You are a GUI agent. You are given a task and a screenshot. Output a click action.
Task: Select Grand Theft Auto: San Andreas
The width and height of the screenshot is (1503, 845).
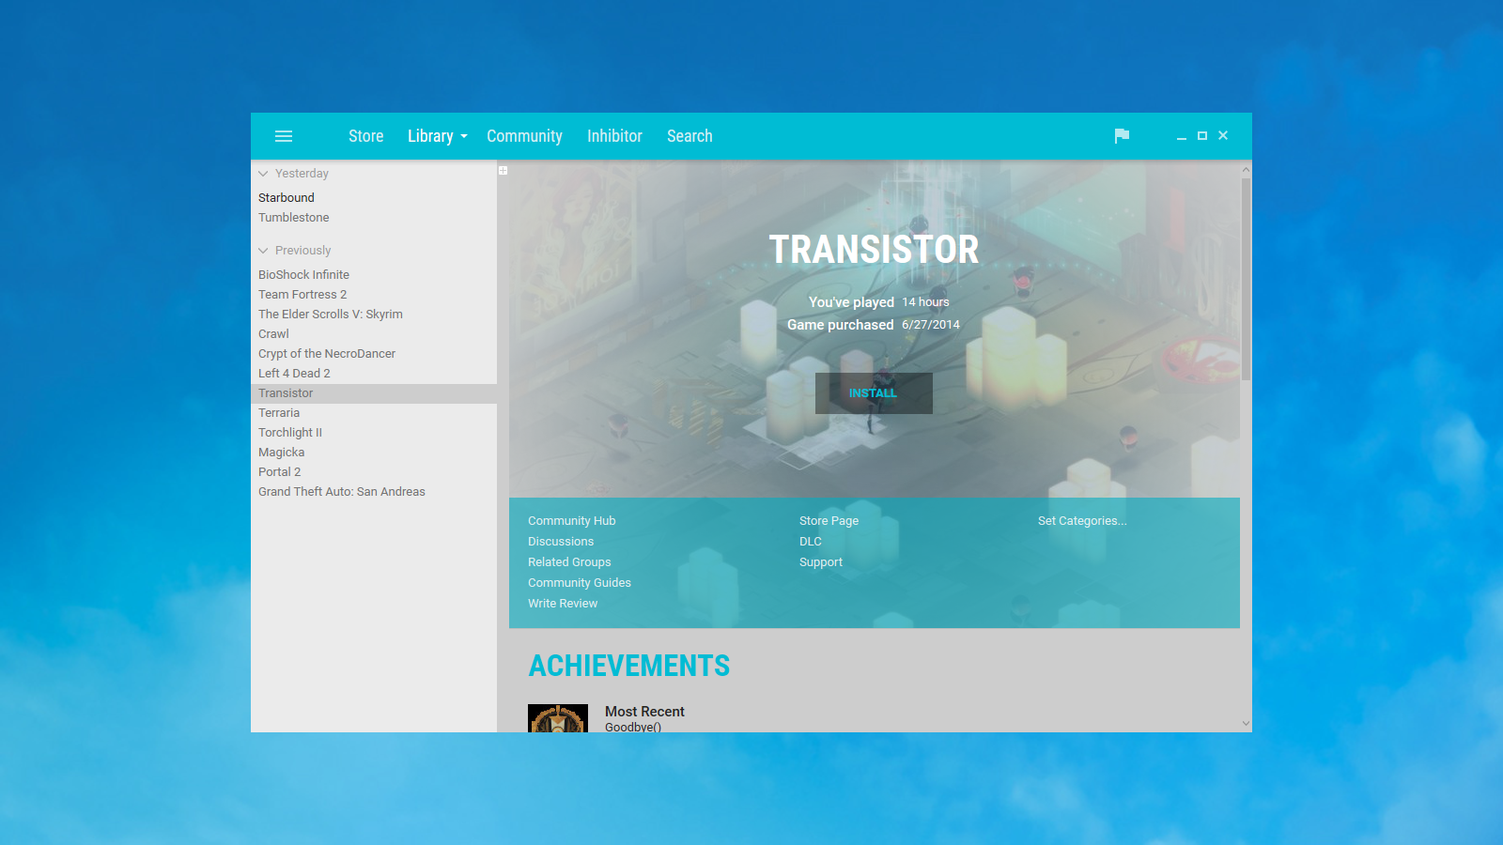(374, 492)
